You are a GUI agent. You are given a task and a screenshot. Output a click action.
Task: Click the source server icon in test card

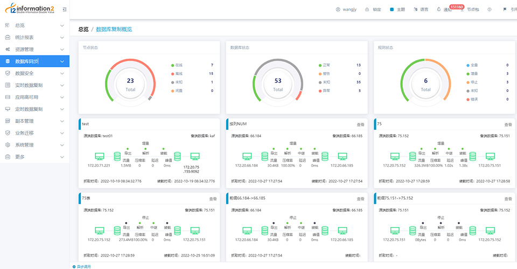[x=100, y=157]
